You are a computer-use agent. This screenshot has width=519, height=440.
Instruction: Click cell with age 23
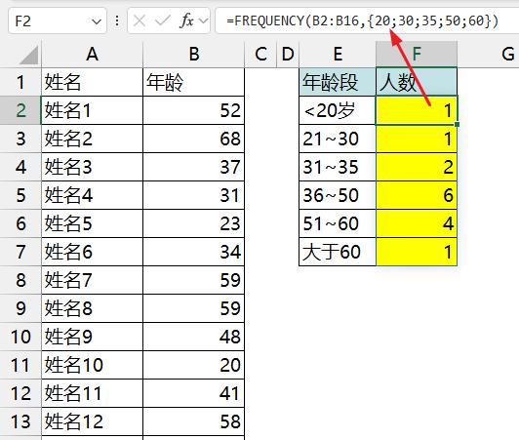193,223
